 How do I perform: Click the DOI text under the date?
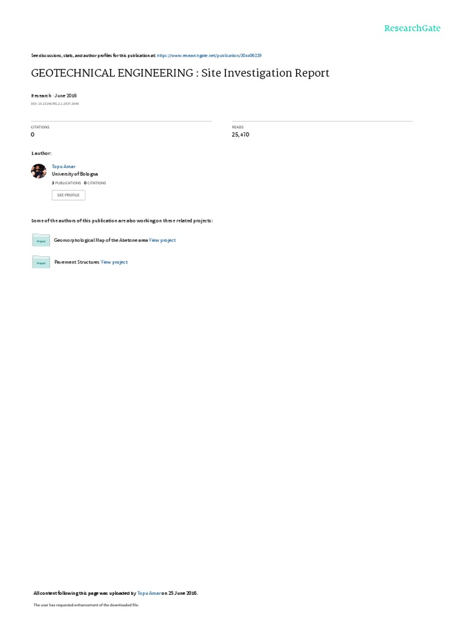(x=55, y=104)
